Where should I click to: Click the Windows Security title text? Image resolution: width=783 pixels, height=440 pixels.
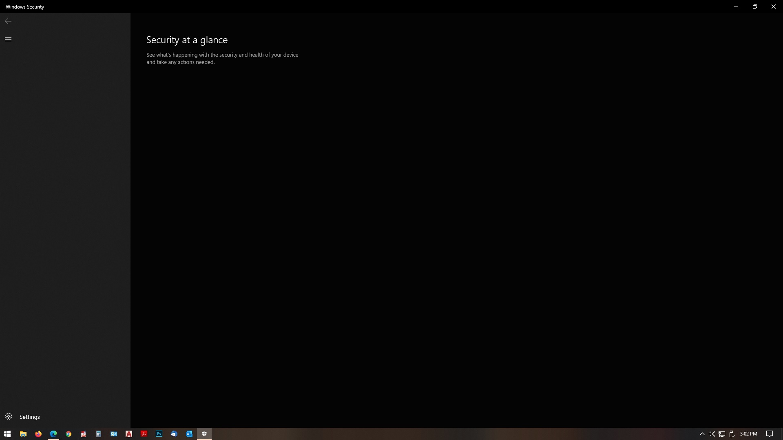(x=25, y=7)
